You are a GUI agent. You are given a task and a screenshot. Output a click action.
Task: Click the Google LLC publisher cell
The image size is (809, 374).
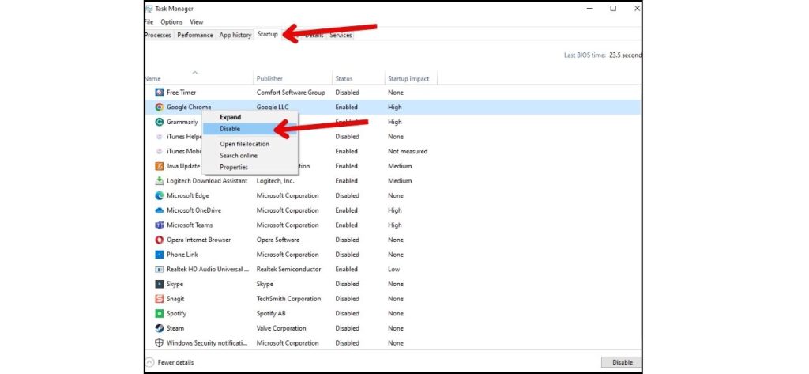click(x=273, y=108)
